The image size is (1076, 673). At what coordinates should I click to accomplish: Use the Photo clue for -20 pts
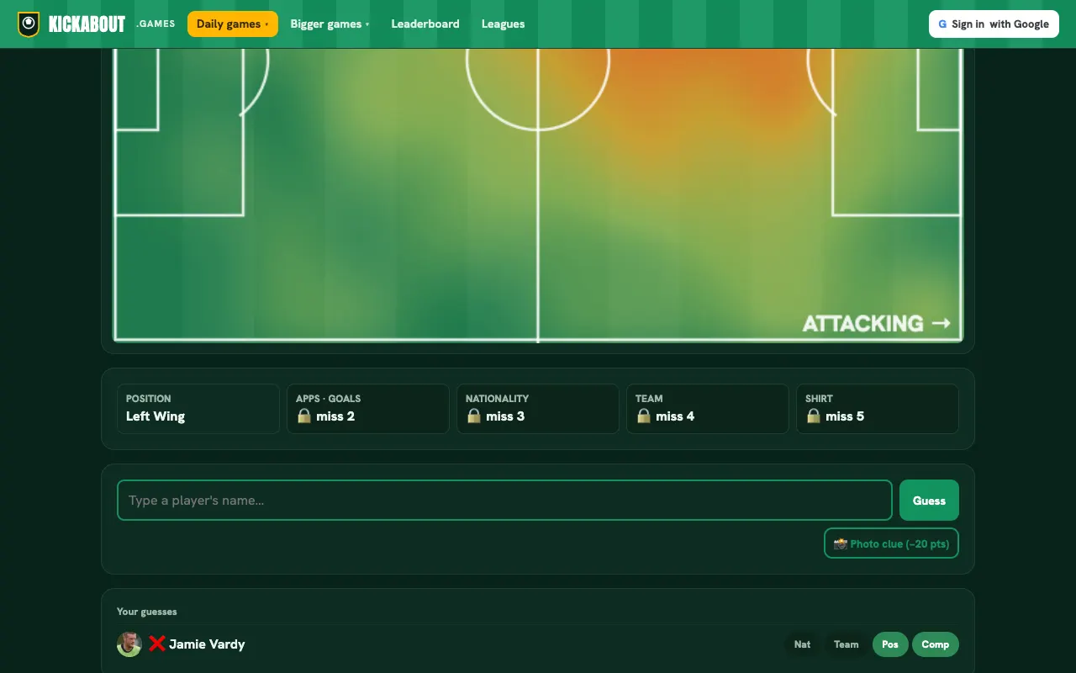891,543
